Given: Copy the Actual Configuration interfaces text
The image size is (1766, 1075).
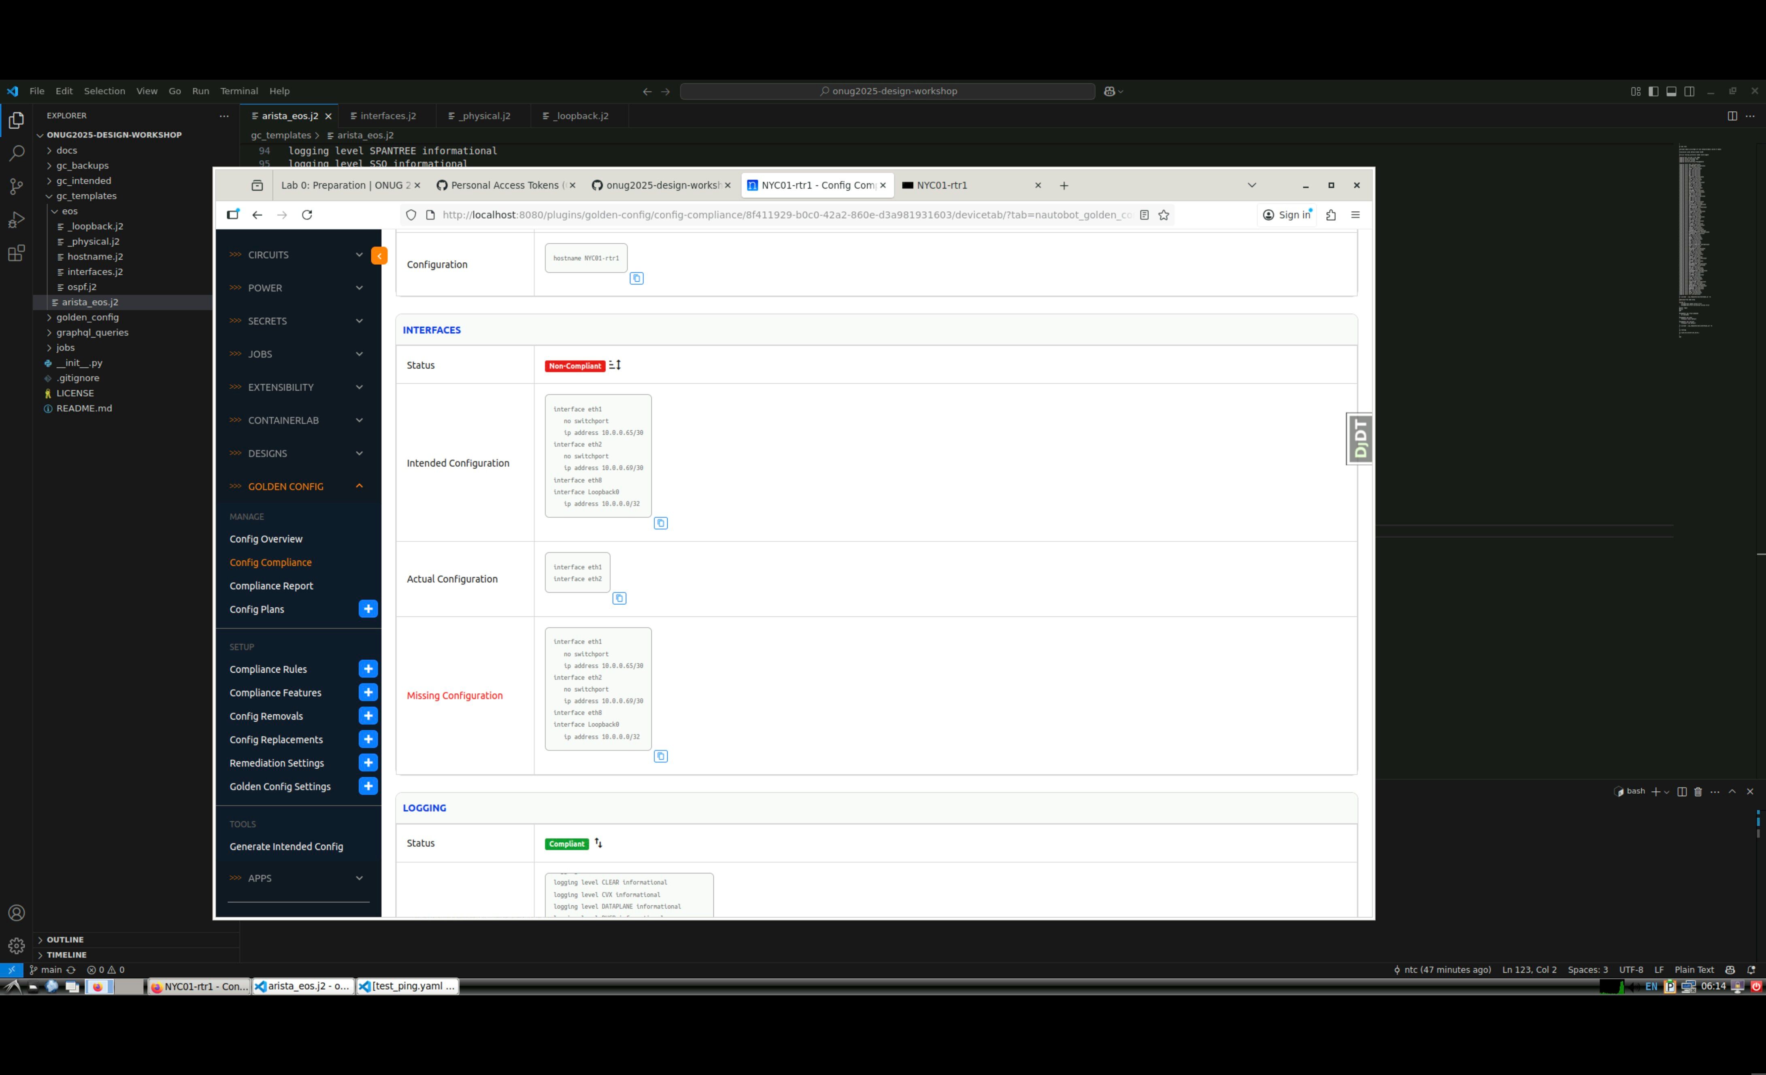Looking at the screenshot, I should pos(619,599).
